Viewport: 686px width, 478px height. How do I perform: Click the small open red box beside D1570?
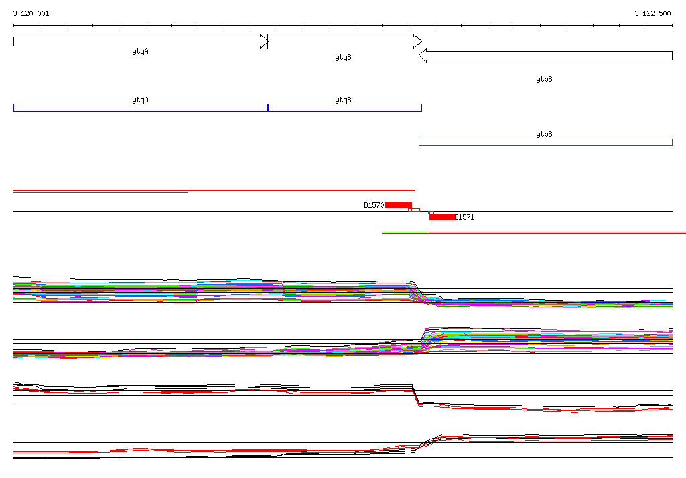tap(414, 210)
